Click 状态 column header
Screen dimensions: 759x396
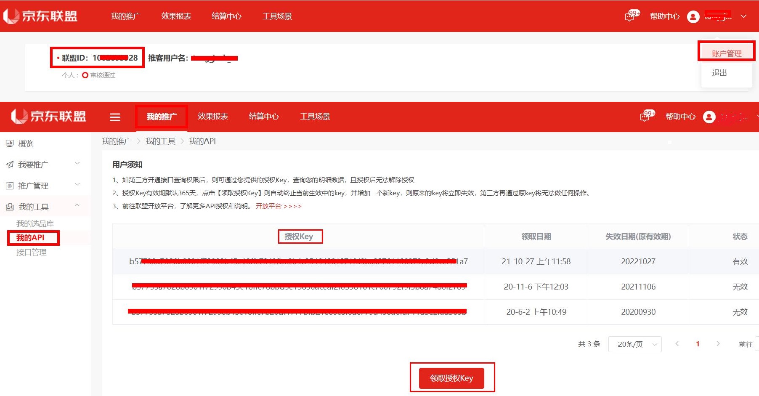tap(740, 237)
